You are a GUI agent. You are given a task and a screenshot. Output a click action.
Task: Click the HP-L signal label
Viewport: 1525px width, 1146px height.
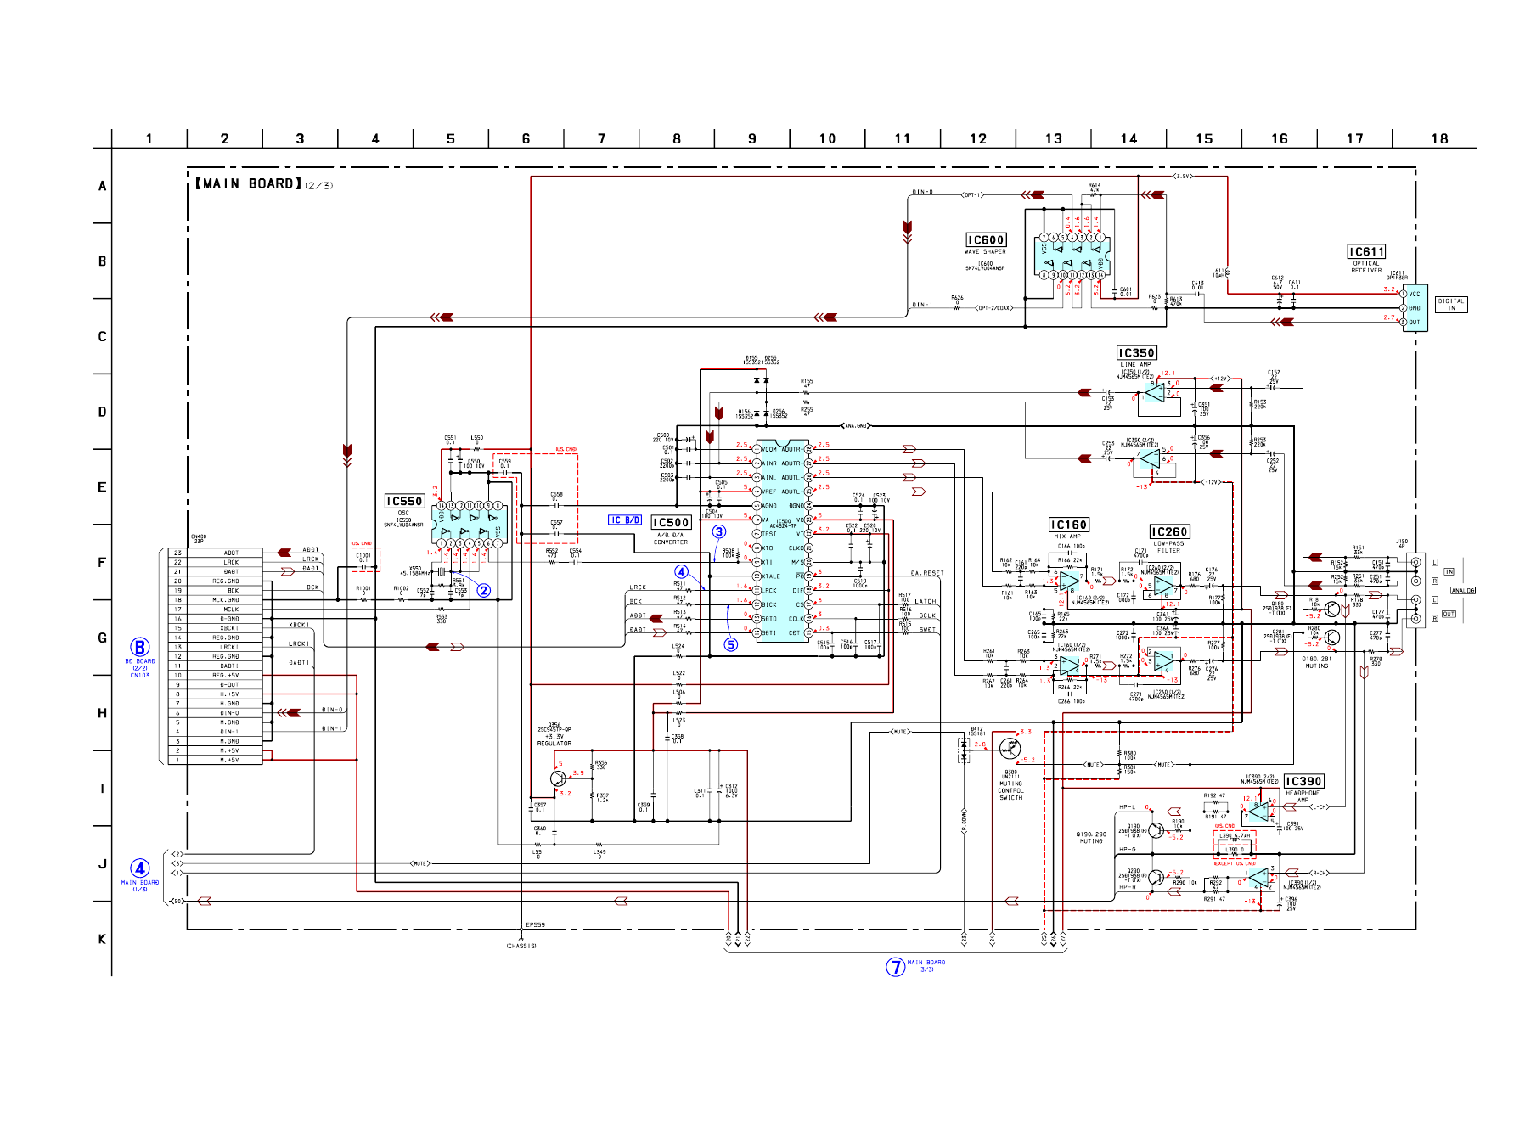1127,807
